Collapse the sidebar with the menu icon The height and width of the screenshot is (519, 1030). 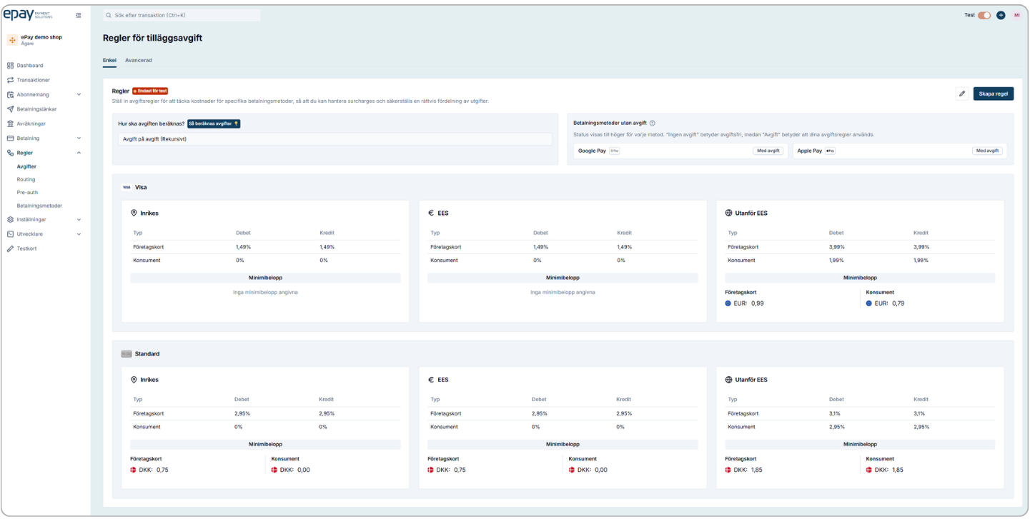[x=79, y=15]
